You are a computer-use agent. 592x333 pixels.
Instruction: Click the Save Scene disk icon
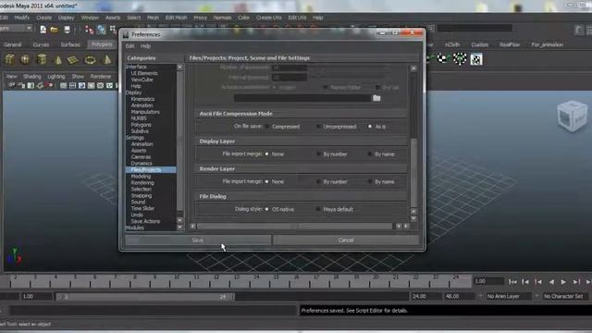[67, 30]
